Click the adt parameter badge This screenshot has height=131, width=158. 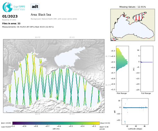click(35, 7)
